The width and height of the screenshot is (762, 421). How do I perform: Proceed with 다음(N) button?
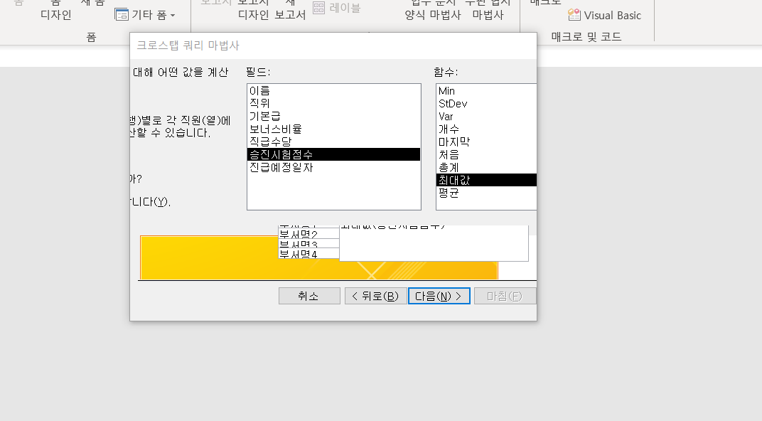[x=439, y=296]
